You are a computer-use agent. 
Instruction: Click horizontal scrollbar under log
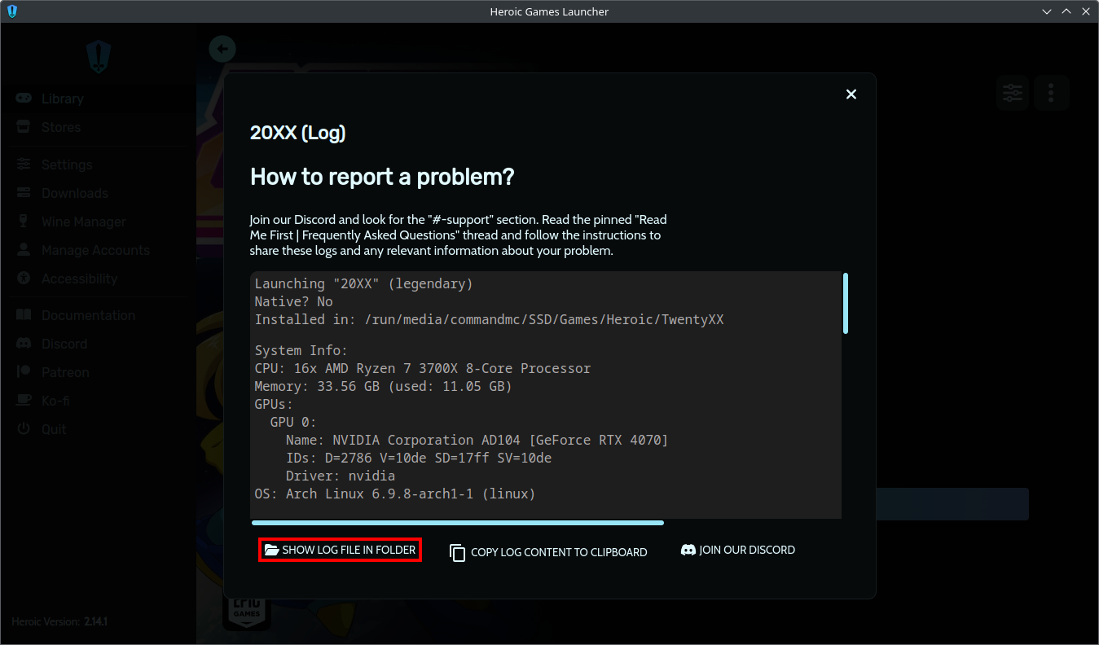point(457,523)
